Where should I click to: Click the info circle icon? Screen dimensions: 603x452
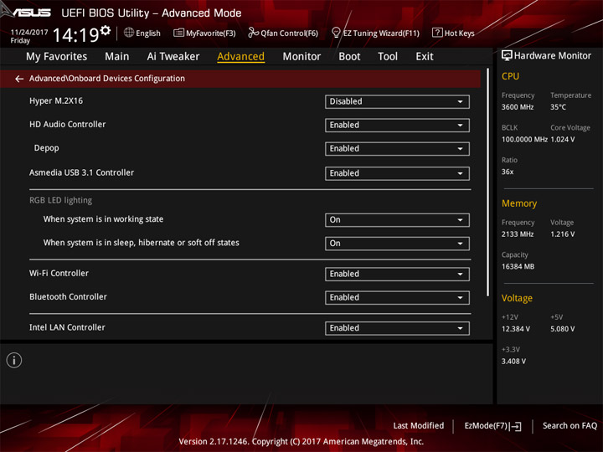pos(14,360)
